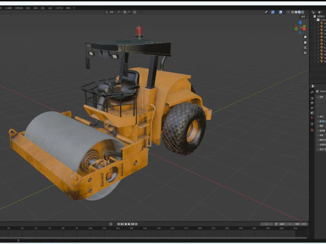Open the View Layer properties tab

pos(312,108)
